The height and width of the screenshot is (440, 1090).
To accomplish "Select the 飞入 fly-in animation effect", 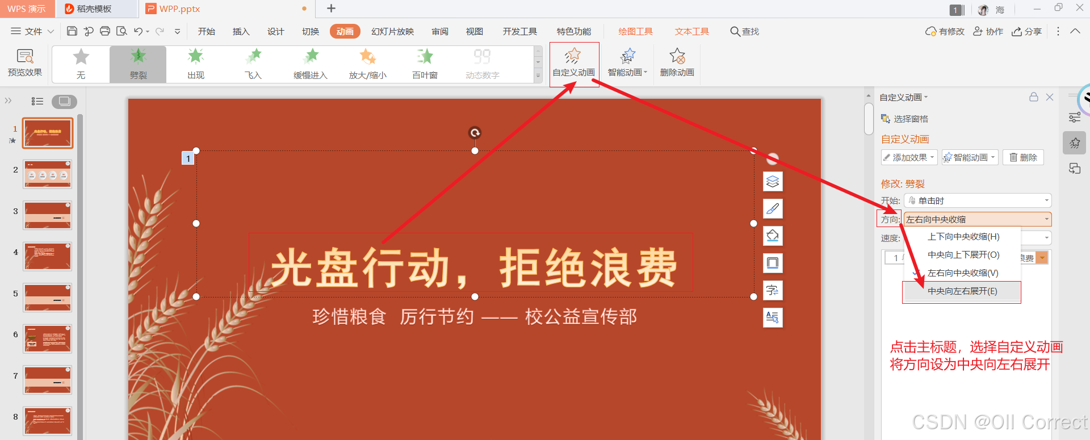I will (253, 64).
